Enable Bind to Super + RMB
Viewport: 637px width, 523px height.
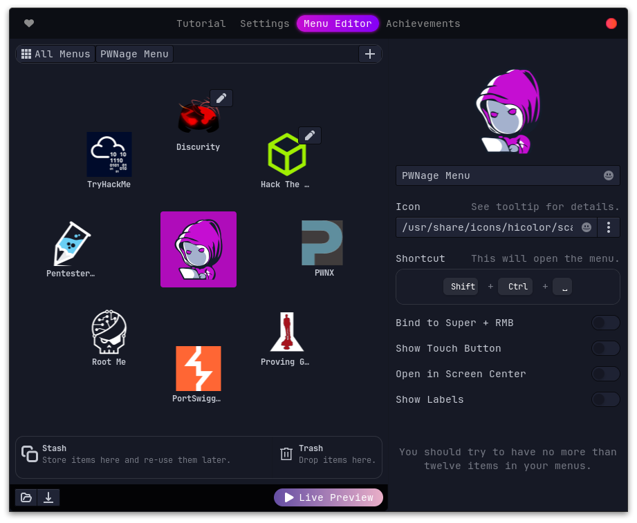pos(605,323)
